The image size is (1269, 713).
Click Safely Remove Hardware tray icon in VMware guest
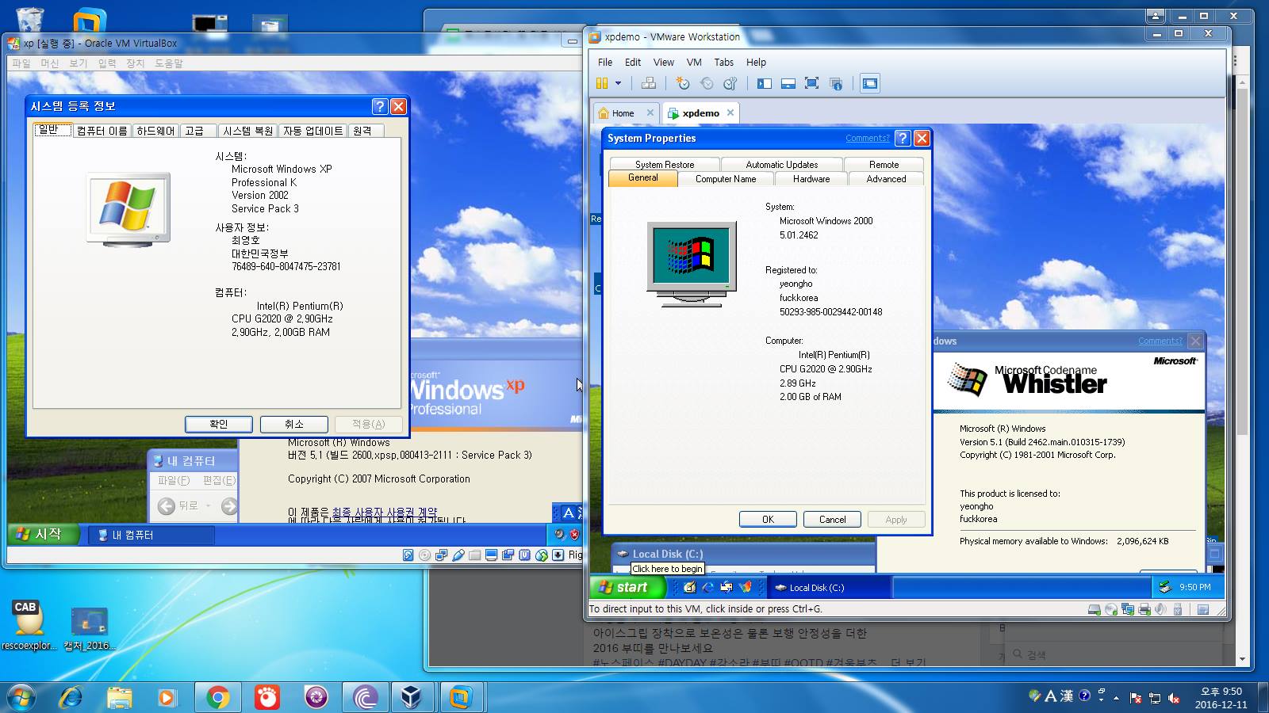(x=1164, y=587)
